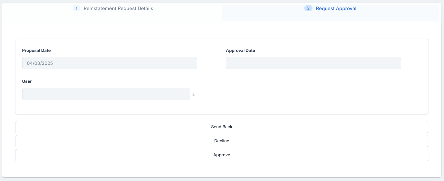Click the User field label
444x181 pixels.
[27, 81]
